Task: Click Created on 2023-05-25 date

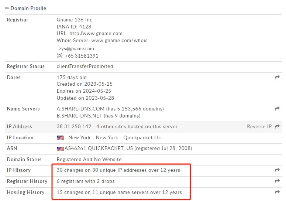Action: pyautogui.click(x=85, y=84)
